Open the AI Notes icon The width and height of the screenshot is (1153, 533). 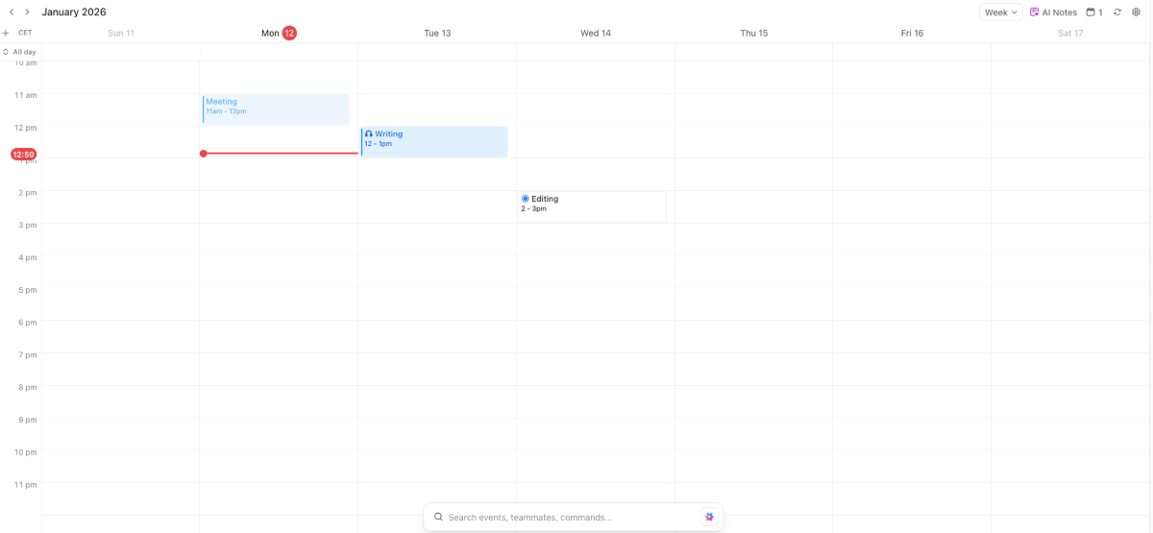click(x=1035, y=12)
